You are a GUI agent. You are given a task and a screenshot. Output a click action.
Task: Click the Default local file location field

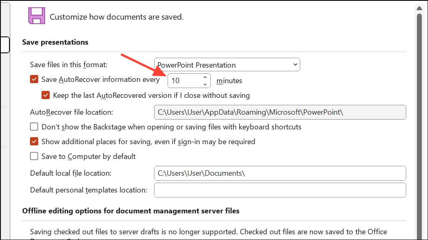pos(280,173)
